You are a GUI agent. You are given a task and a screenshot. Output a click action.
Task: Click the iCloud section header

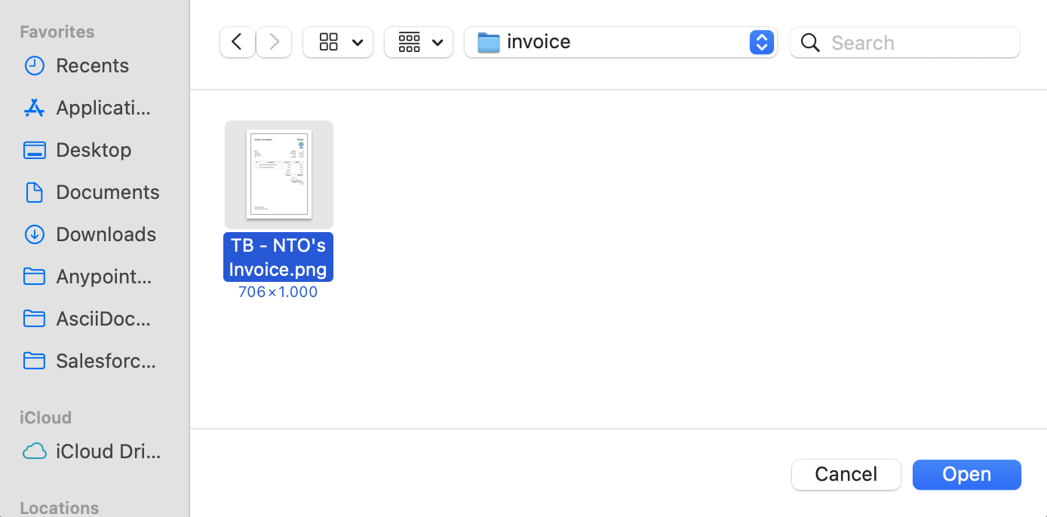tap(45, 418)
